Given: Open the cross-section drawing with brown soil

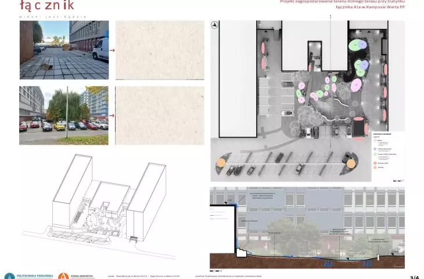Looking at the screenshot, I should tap(307, 228).
